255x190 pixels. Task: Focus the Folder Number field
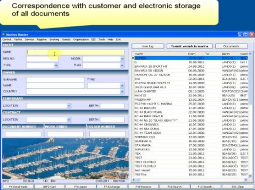(x=107, y=134)
